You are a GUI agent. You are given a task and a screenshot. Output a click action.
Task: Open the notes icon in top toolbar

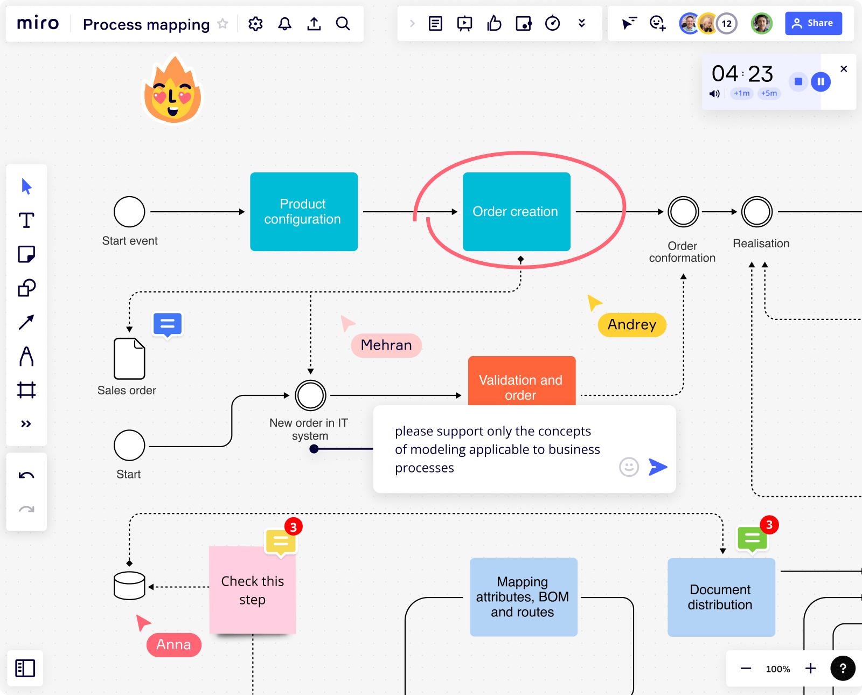coord(435,23)
